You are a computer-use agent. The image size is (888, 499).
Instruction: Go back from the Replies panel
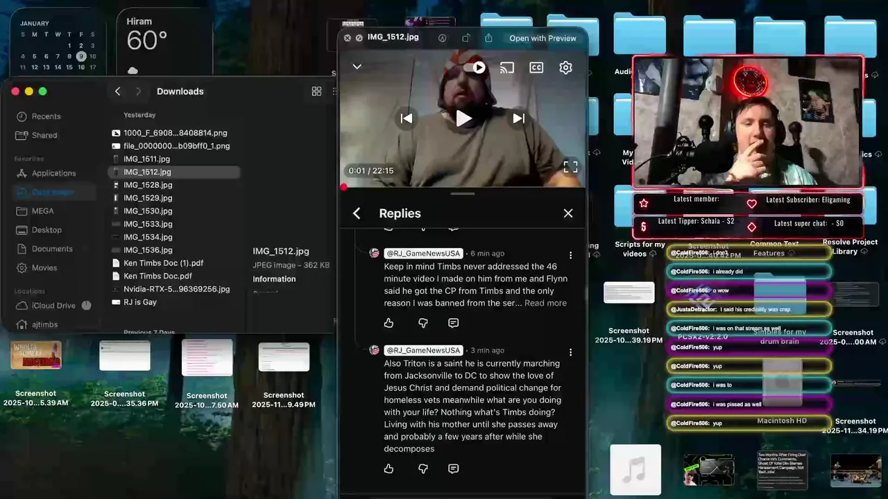357,213
